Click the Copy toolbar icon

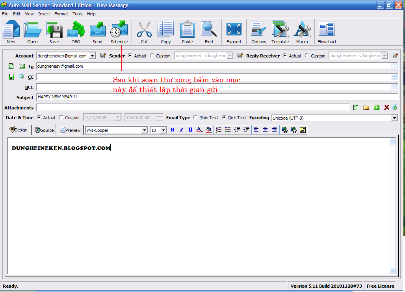[x=165, y=32]
